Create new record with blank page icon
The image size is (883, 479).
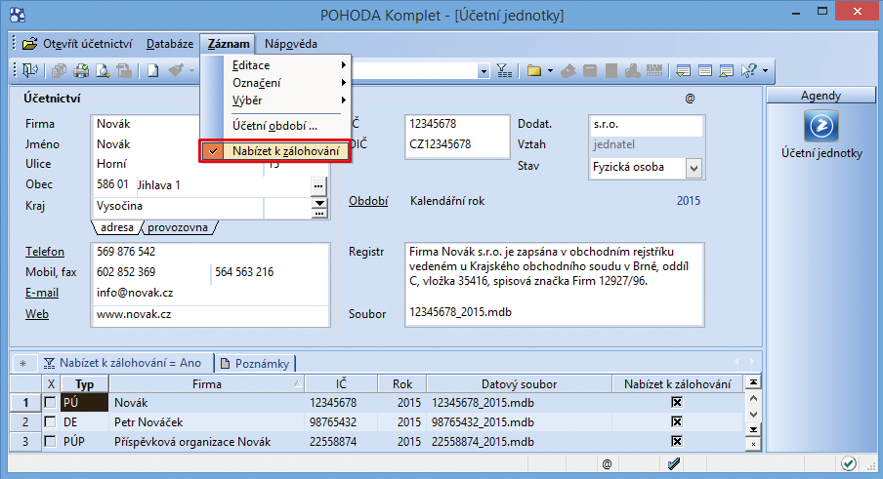153,70
